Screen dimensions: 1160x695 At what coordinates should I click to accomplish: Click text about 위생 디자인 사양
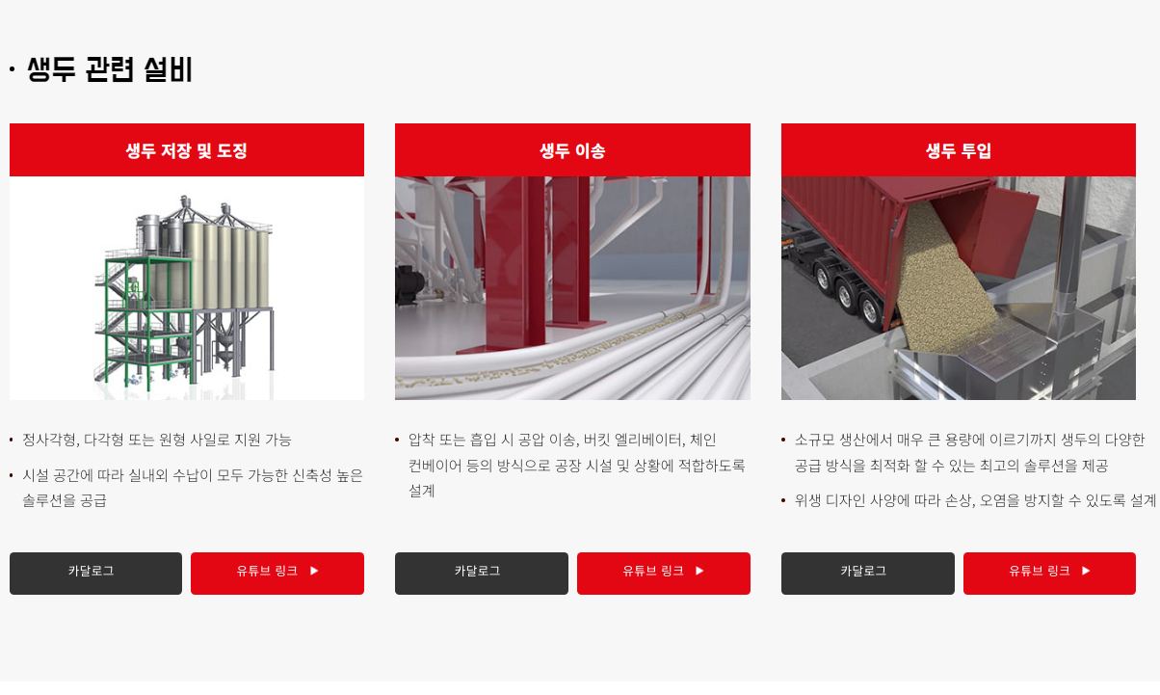click(x=975, y=500)
